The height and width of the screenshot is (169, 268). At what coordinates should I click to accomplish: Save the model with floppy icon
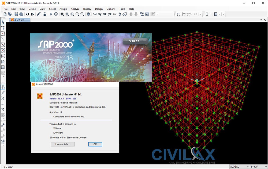click(x=16, y=14)
